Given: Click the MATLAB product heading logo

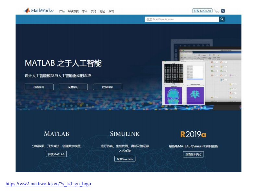Looking at the screenshot, I should click(56, 134).
